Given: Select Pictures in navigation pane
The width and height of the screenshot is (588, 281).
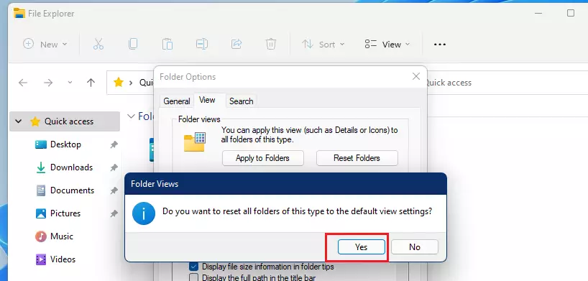Looking at the screenshot, I should point(65,213).
